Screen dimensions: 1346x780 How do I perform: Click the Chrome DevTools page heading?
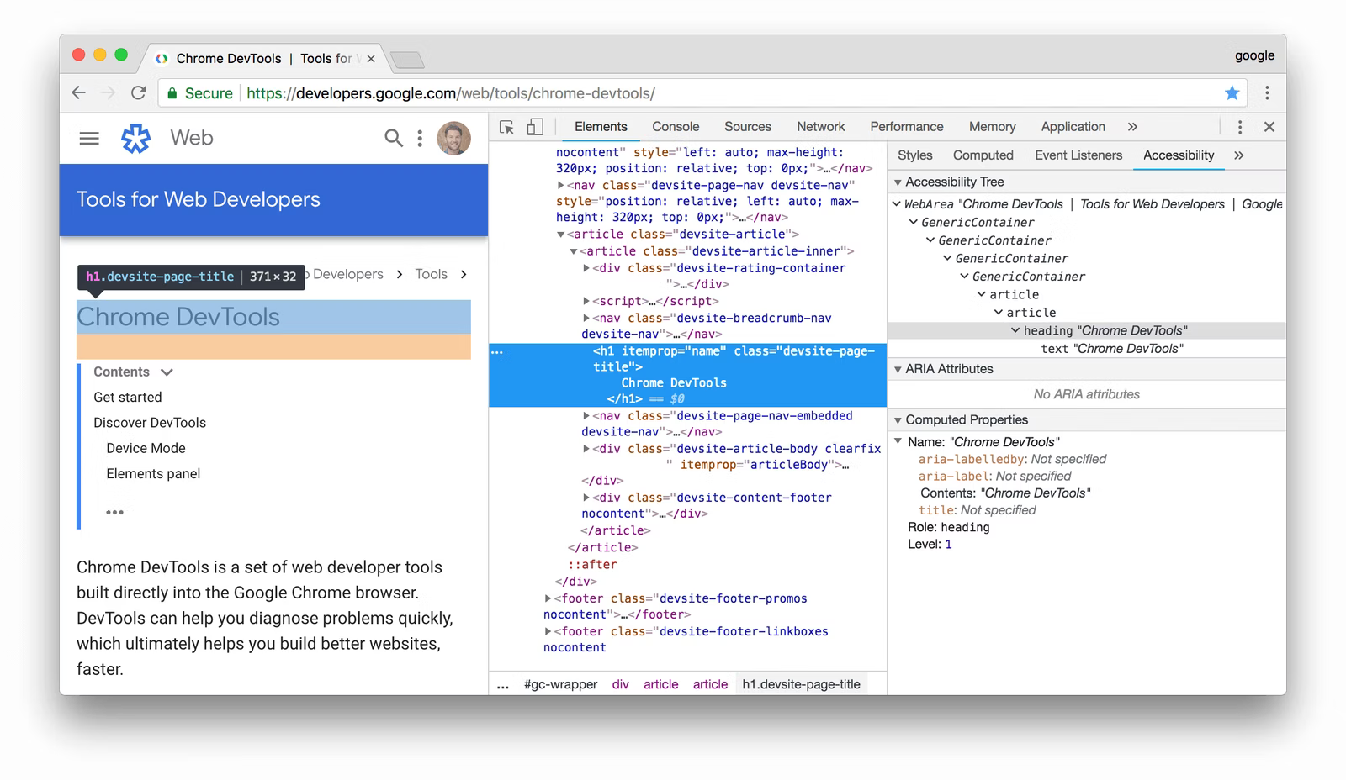[178, 317]
